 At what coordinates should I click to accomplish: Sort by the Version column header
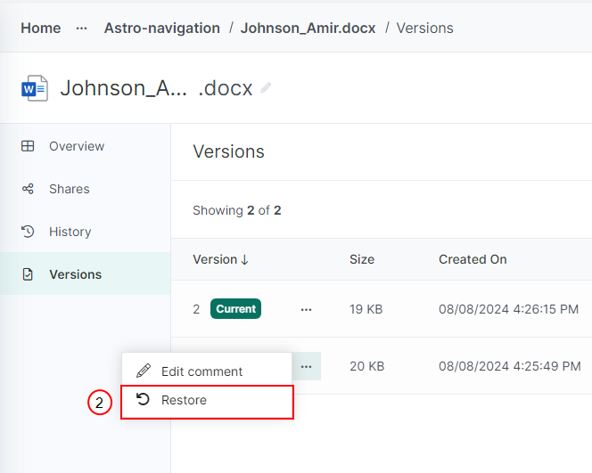click(x=220, y=259)
